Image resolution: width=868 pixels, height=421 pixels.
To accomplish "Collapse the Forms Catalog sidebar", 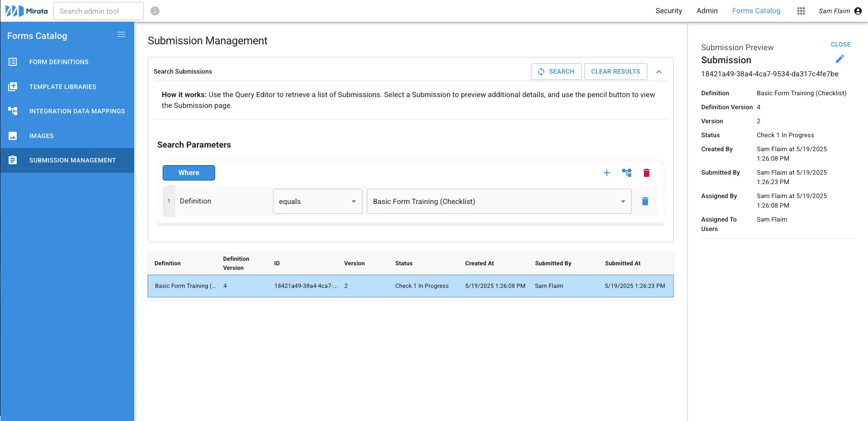I will tap(121, 34).
